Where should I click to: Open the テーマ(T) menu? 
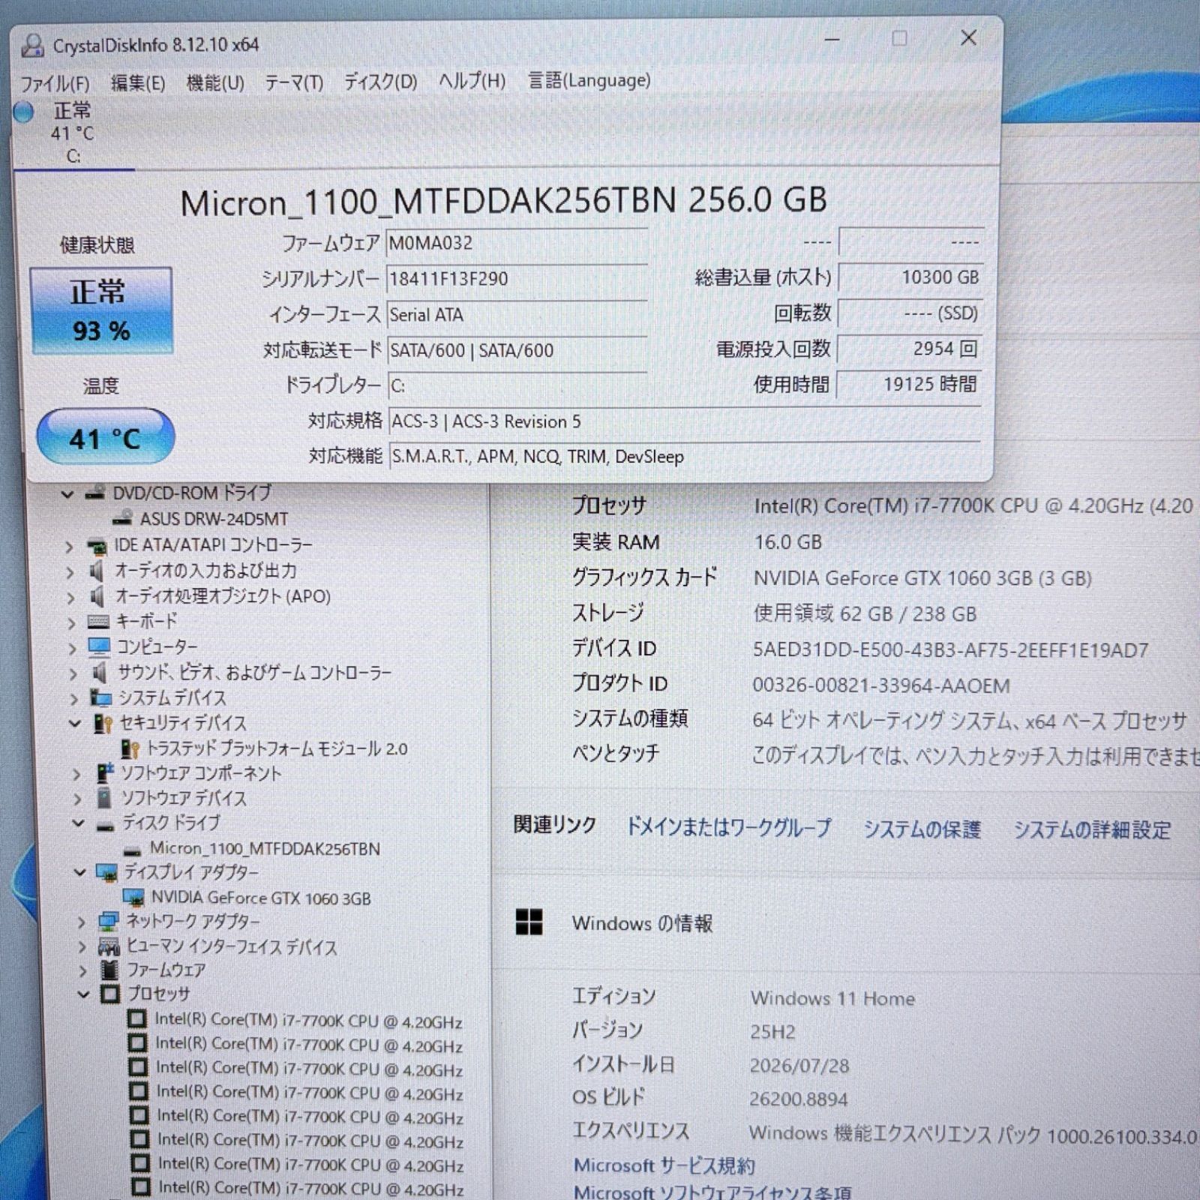point(294,82)
